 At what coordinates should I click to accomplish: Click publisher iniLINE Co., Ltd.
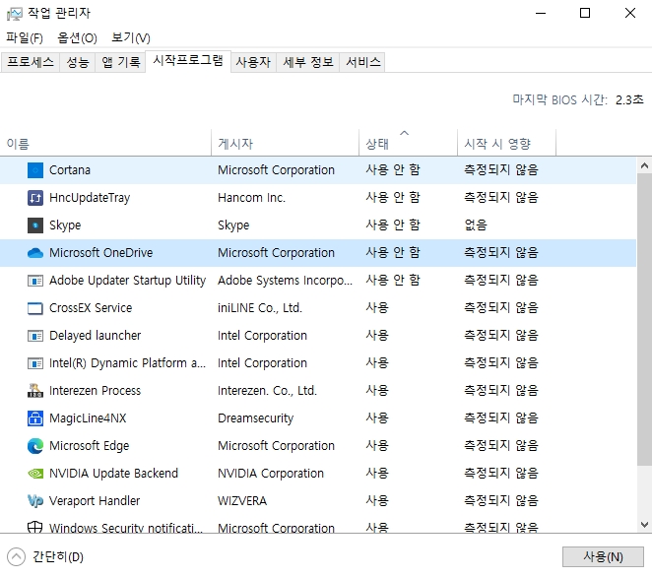tap(260, 308)
